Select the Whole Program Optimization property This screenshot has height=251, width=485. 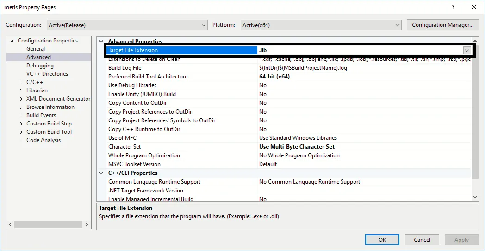tap(144, 155)
